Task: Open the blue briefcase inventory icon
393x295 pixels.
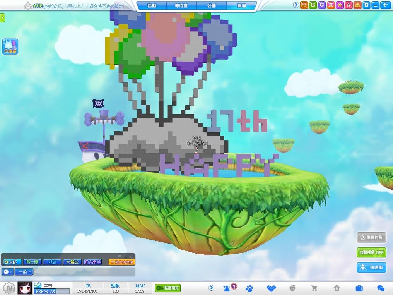Action: (359, 288)
